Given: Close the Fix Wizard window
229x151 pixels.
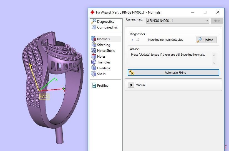Looking at the screenshot, I should coord(218,12).
